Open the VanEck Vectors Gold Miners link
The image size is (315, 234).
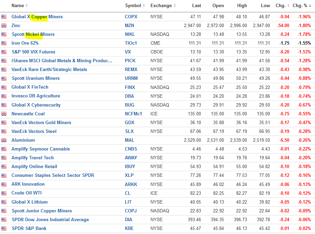point(41,122)
